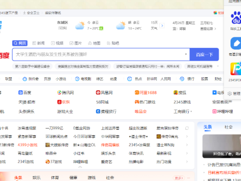Click the Baidu search input field
Viewport: 241px width, 181px height.
(x=101, y=54)
